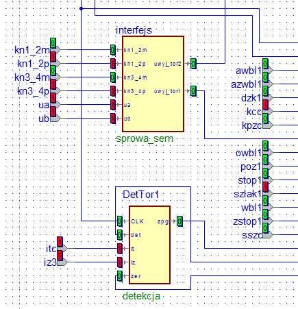
Task: Toggle the red probe on interfejs ub pin
Action: point(113,119)
